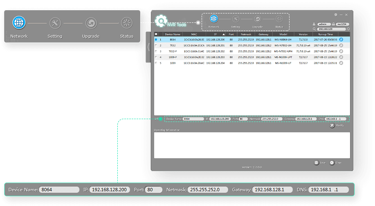This screenshot has height=206, width=375.
Task: Click the browser icon in the 1009-P row
Action: click(x=341, y=57)
